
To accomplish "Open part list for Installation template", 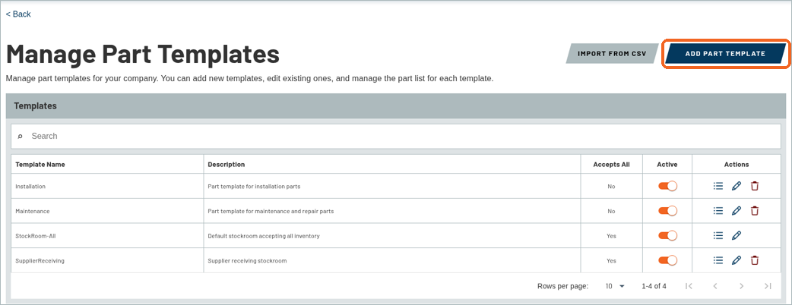I will click(718, 186).
